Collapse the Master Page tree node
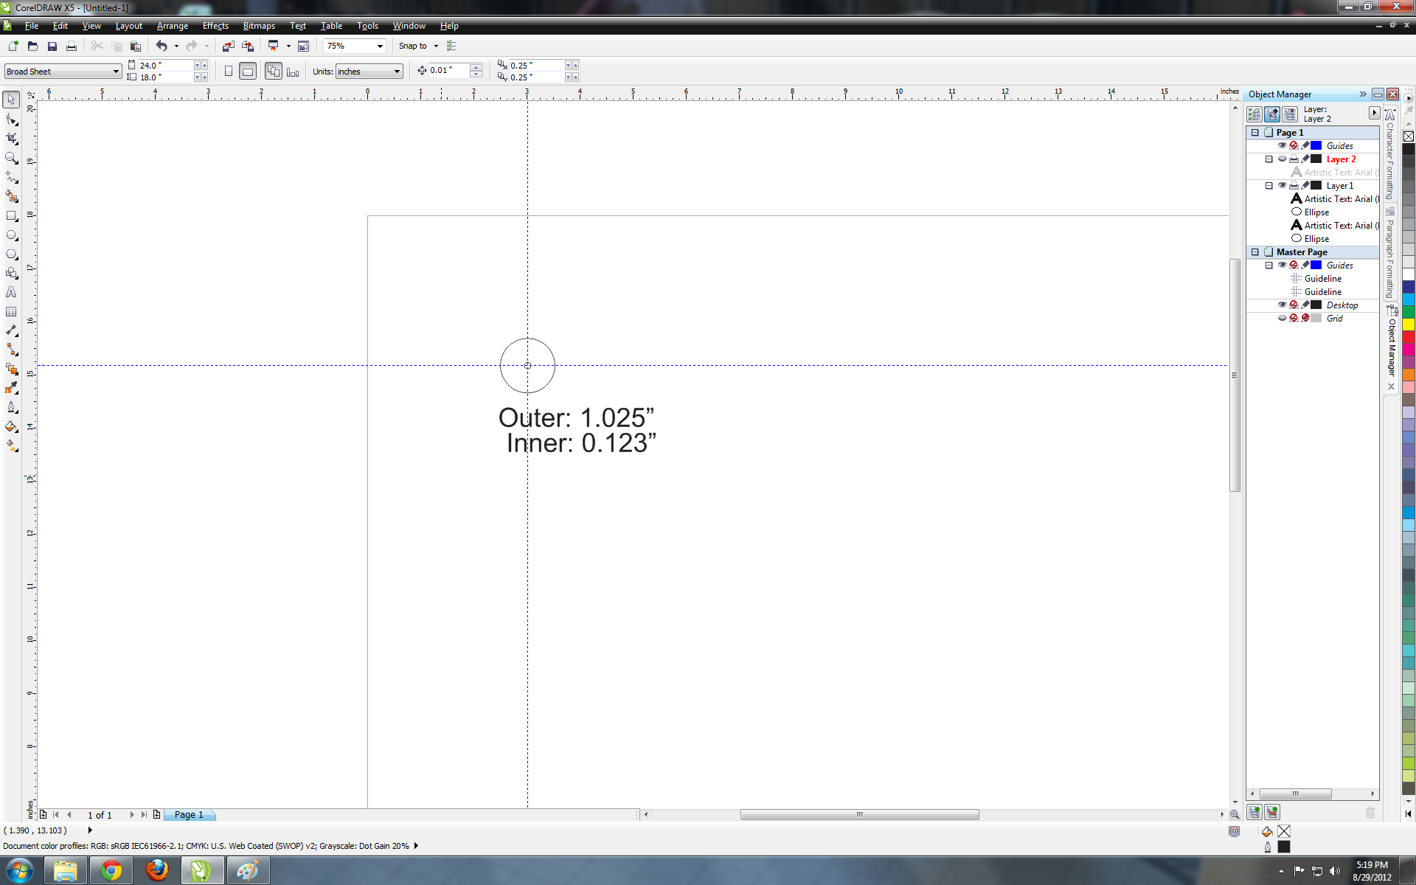 point(1254,252)
